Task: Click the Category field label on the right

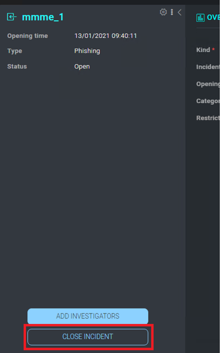Action: point(208,101)
